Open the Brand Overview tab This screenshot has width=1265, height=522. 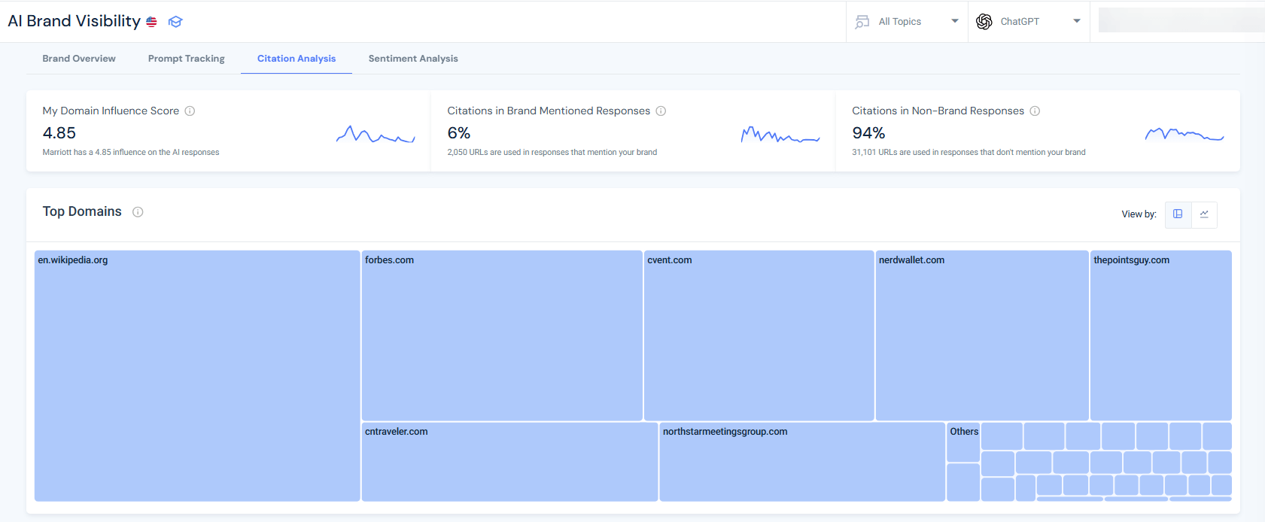tap(79, 59)
